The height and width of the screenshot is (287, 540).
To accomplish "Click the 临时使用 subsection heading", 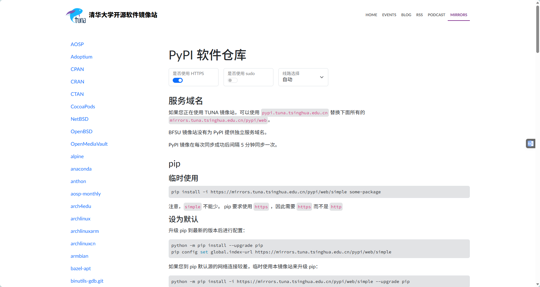I will click(x=183, y=178).
